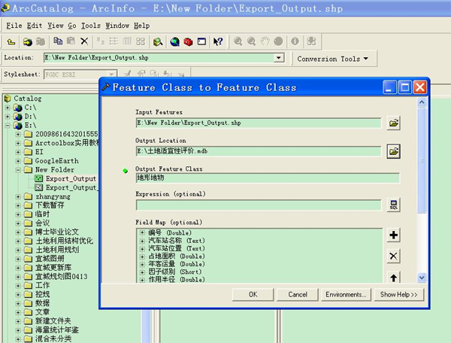Launch ArcMap from the toolbar
This screenshot has width=451, height=343.
click(174, 41)
